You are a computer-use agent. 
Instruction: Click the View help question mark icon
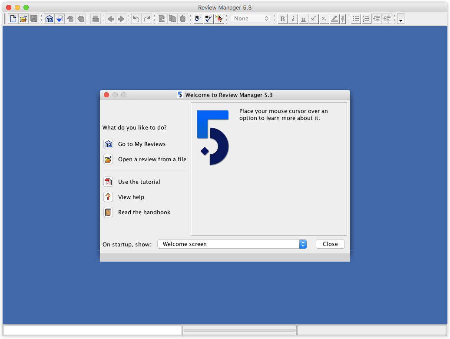coord(108,197)
